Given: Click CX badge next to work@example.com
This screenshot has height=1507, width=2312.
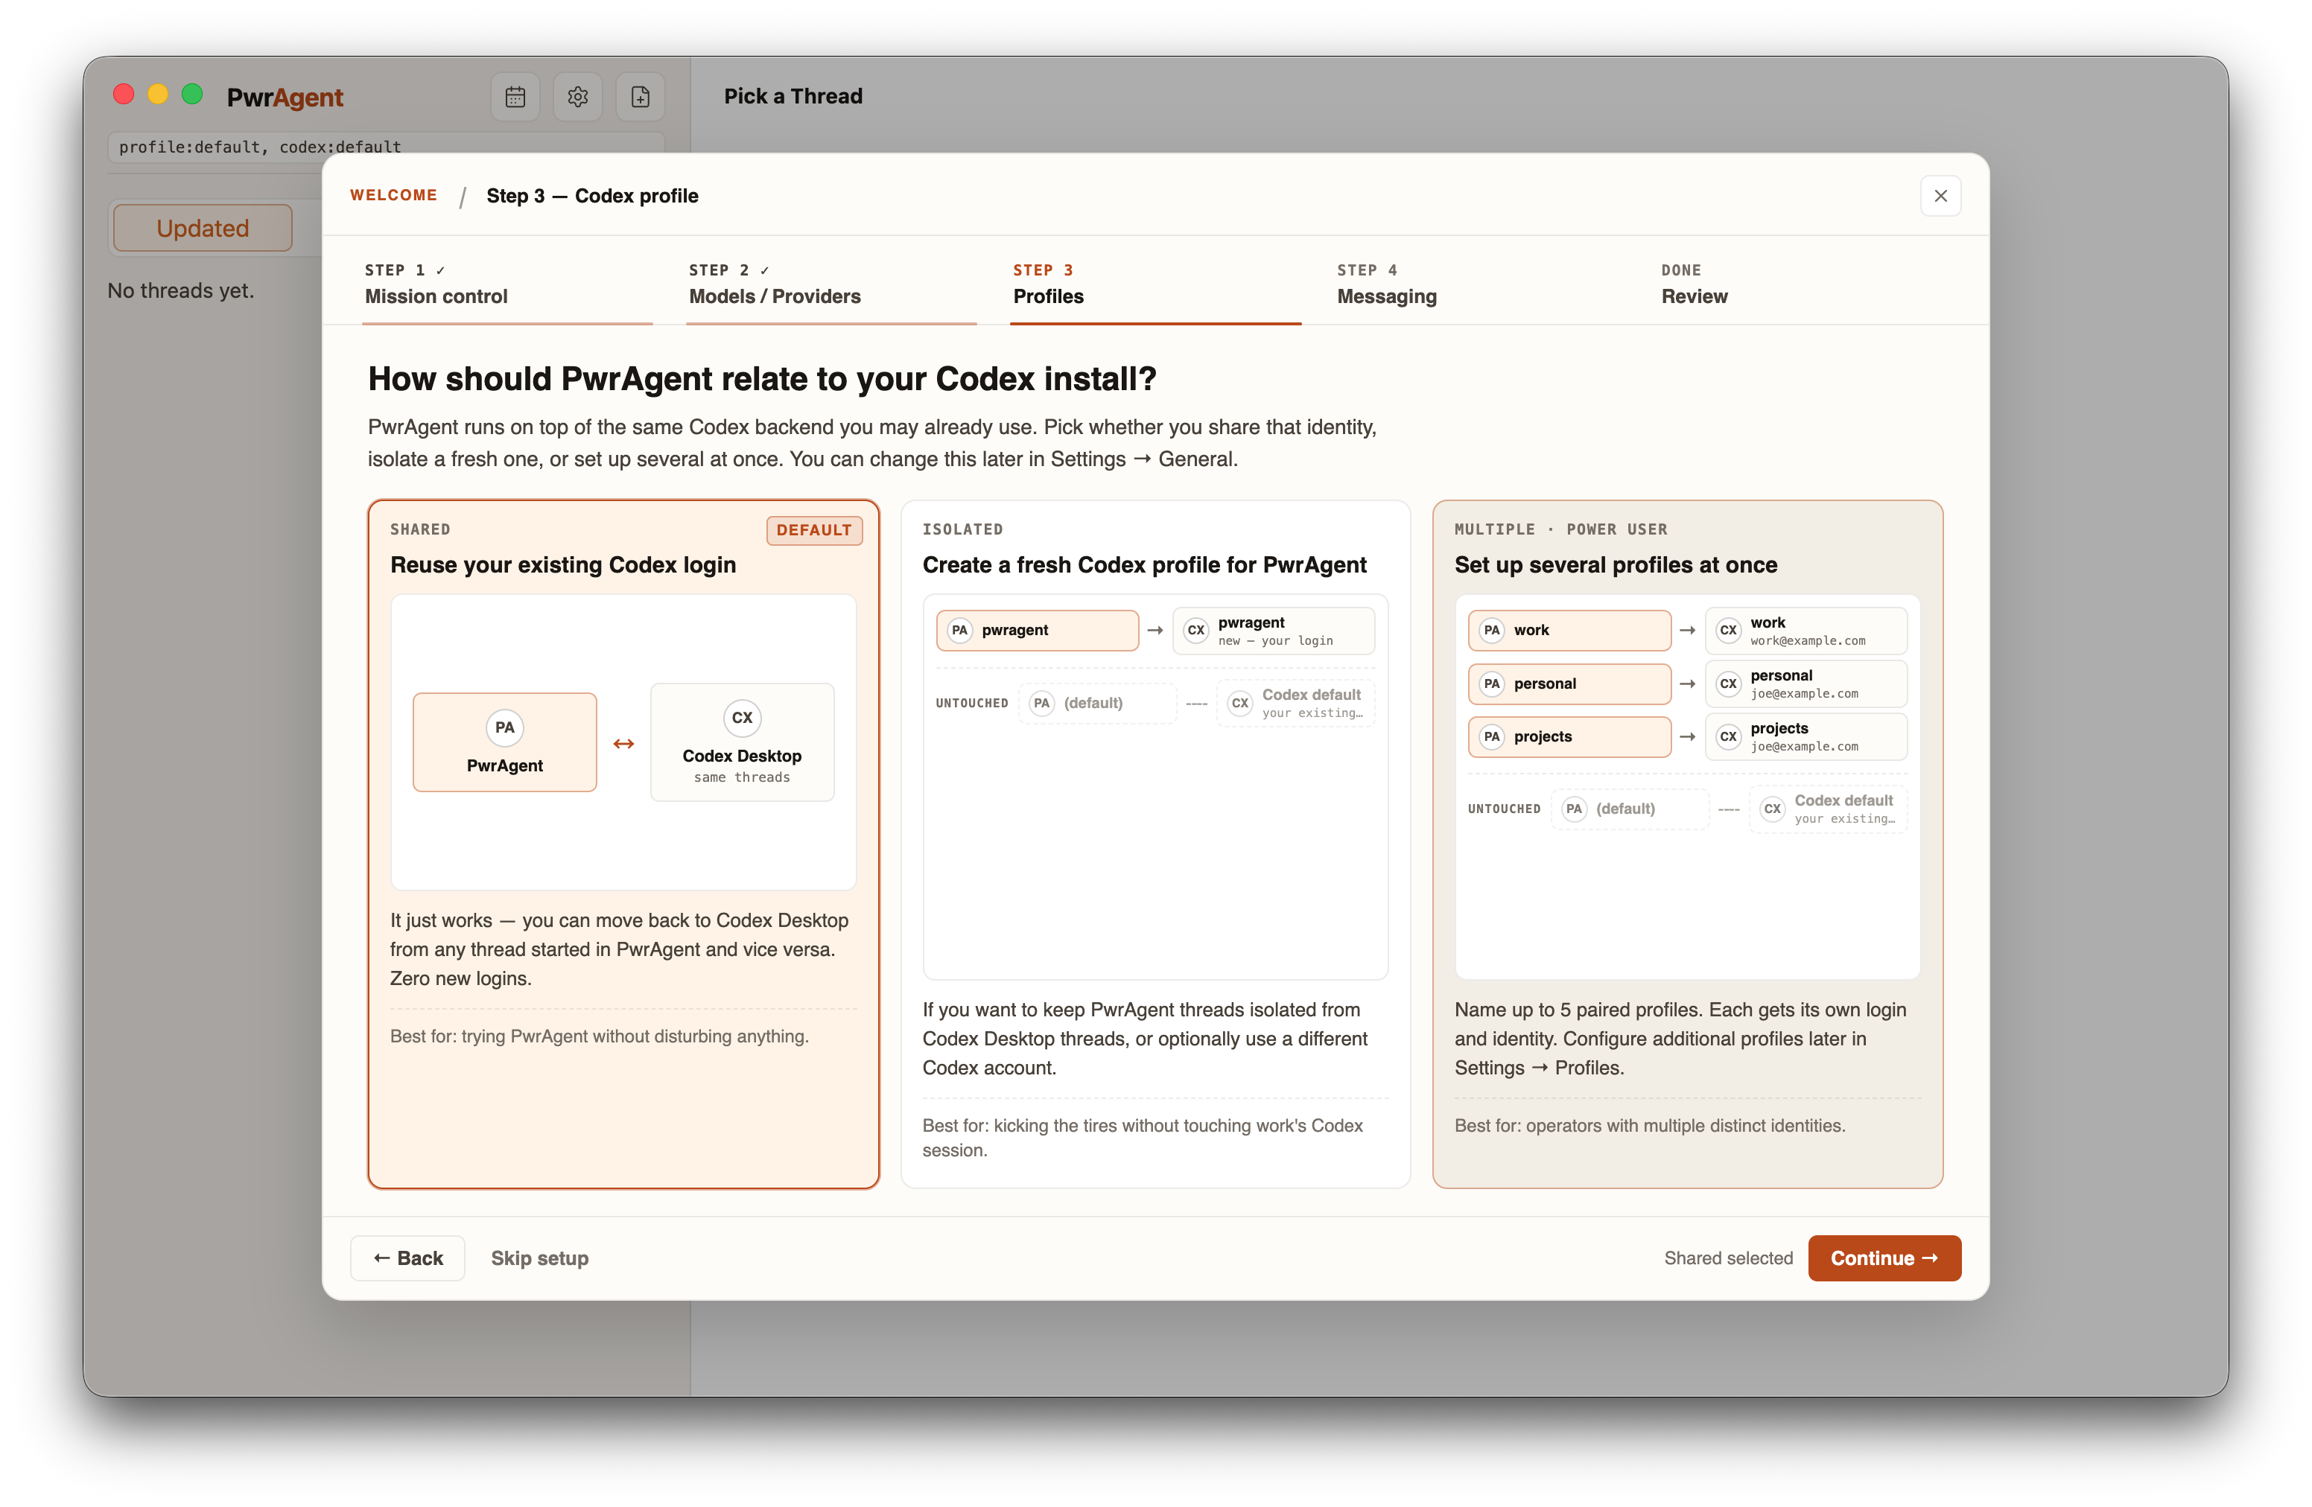Looking at the screenshot, I should click(x=1728, y=630).
